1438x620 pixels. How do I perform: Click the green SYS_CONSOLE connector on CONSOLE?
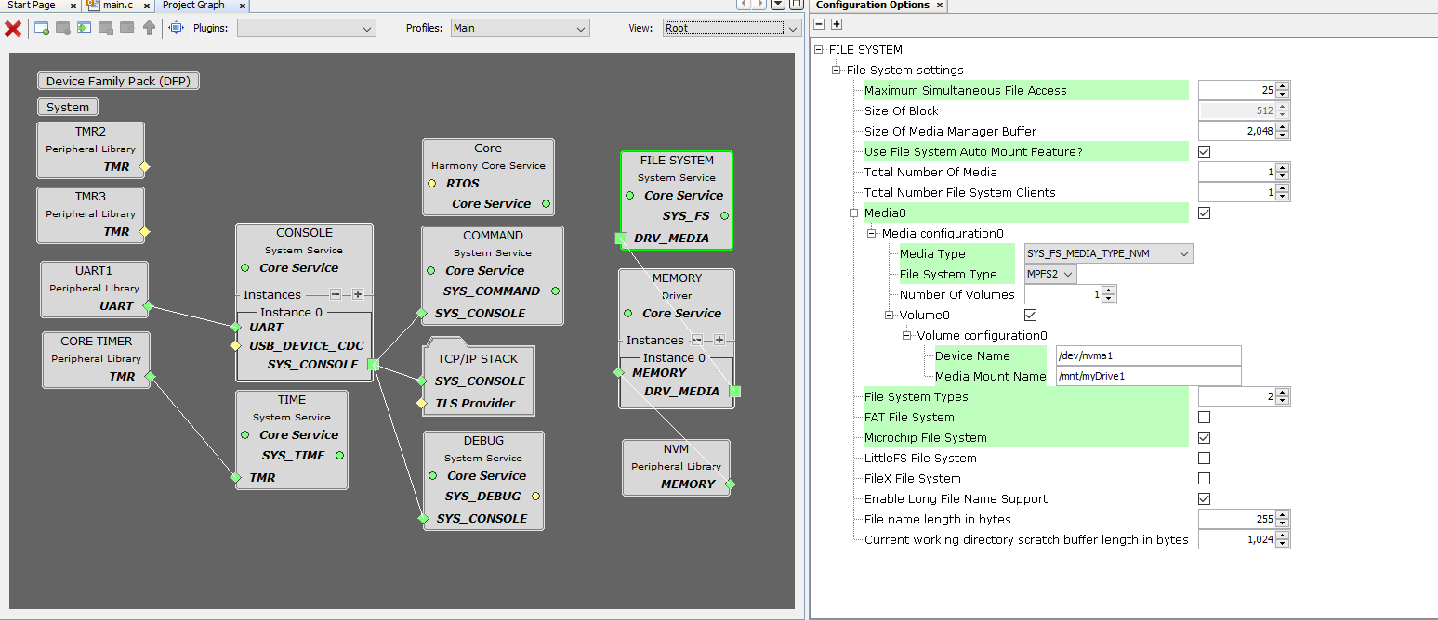(373, 365)
